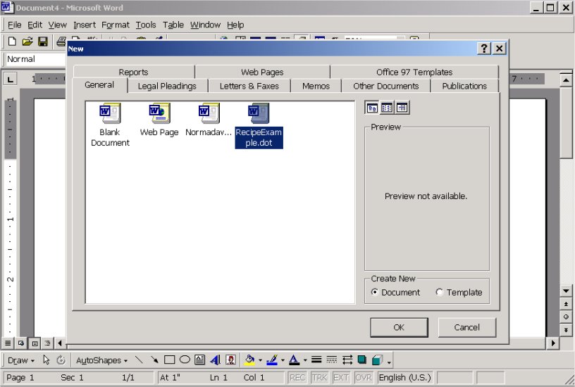Expand the AutoShapes dropdown menu
This screenshot has width=575, height=387.
point(101,360)
